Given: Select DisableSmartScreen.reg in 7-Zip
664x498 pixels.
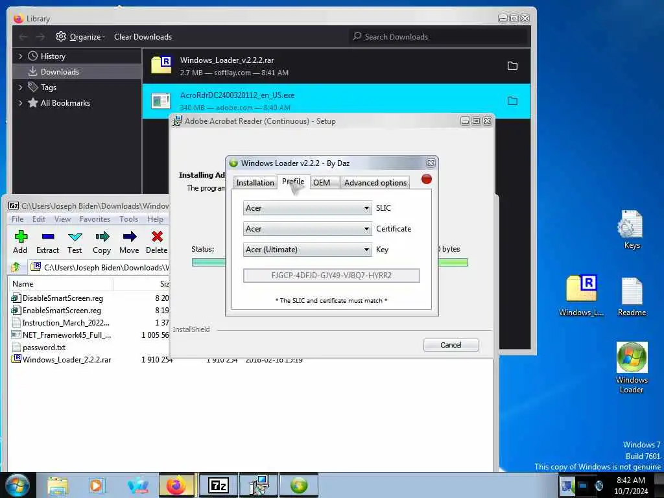Looking at the screenshot, I should [x=63, y=298].
